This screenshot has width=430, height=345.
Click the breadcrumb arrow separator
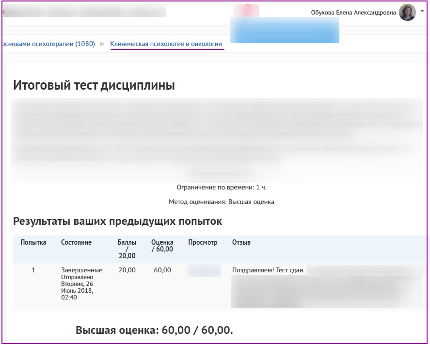(x=102, y=44)
